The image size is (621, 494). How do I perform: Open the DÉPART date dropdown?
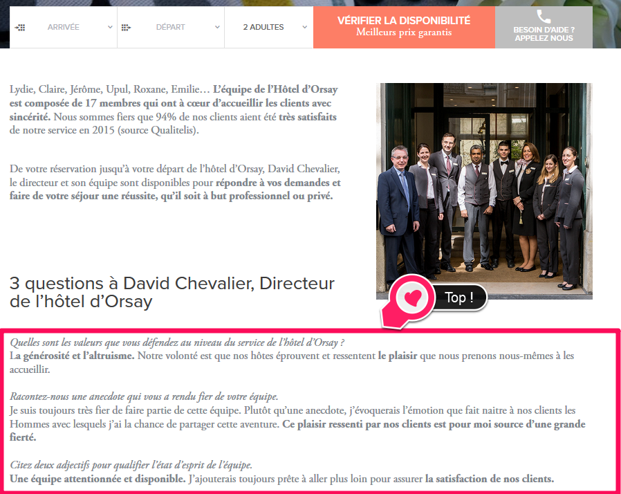171,28
